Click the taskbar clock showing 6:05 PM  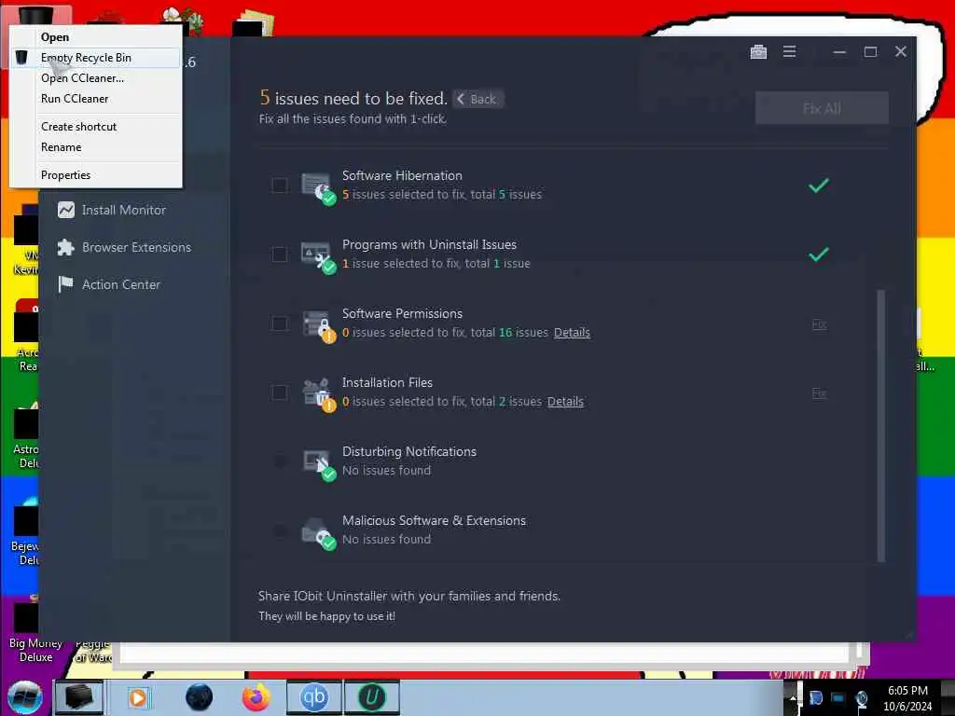tap(907, 697)
